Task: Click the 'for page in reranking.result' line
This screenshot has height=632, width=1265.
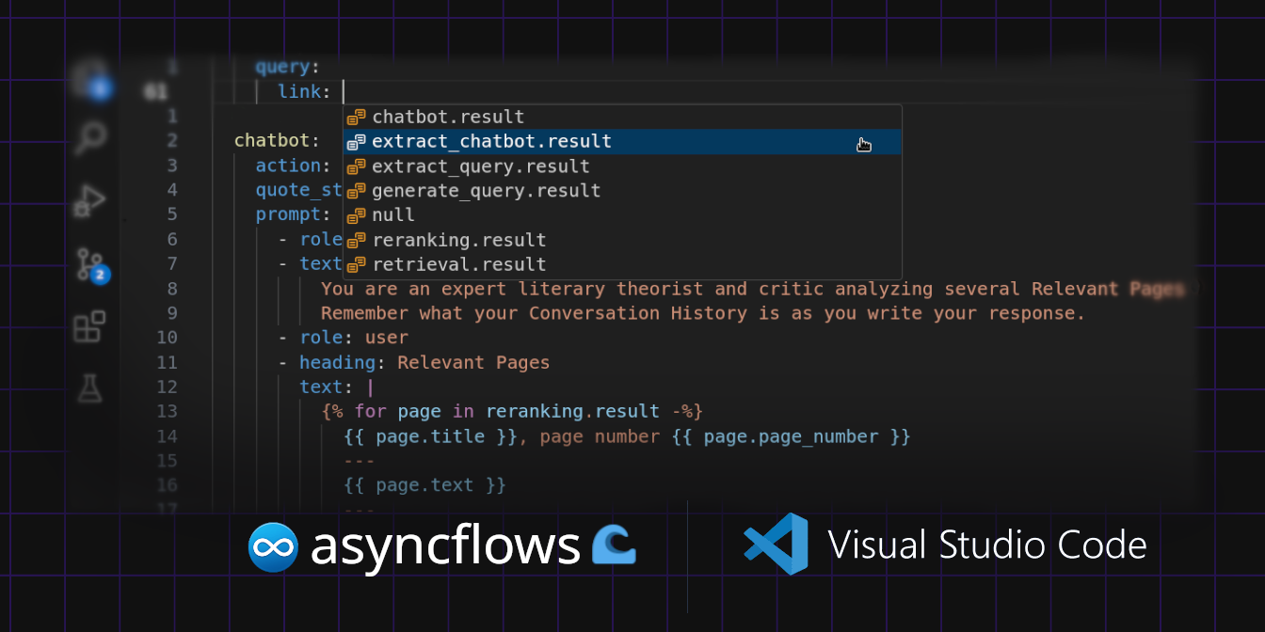Action: tap(512, 411)
